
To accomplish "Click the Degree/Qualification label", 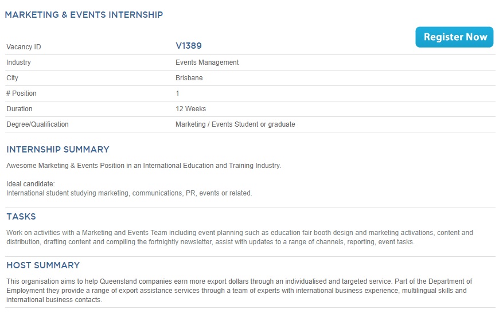I will click(37, 124).
